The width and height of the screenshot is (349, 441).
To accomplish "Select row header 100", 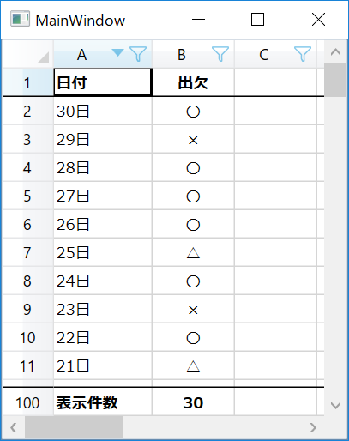I will coord(27,402).
